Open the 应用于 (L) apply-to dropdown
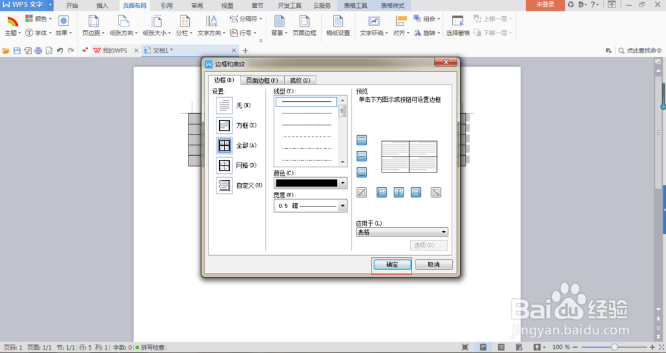 pyautogui.click(x=402, y=232)
